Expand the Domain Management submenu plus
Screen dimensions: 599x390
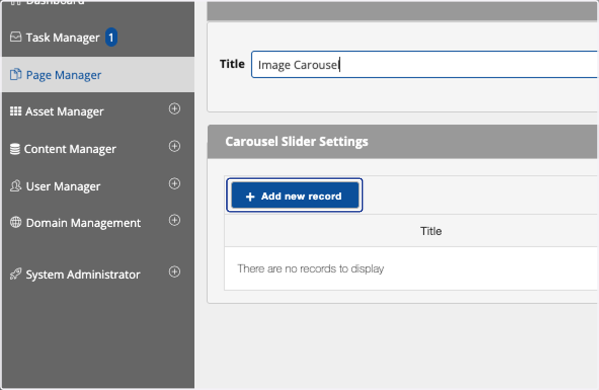point(174,220)
